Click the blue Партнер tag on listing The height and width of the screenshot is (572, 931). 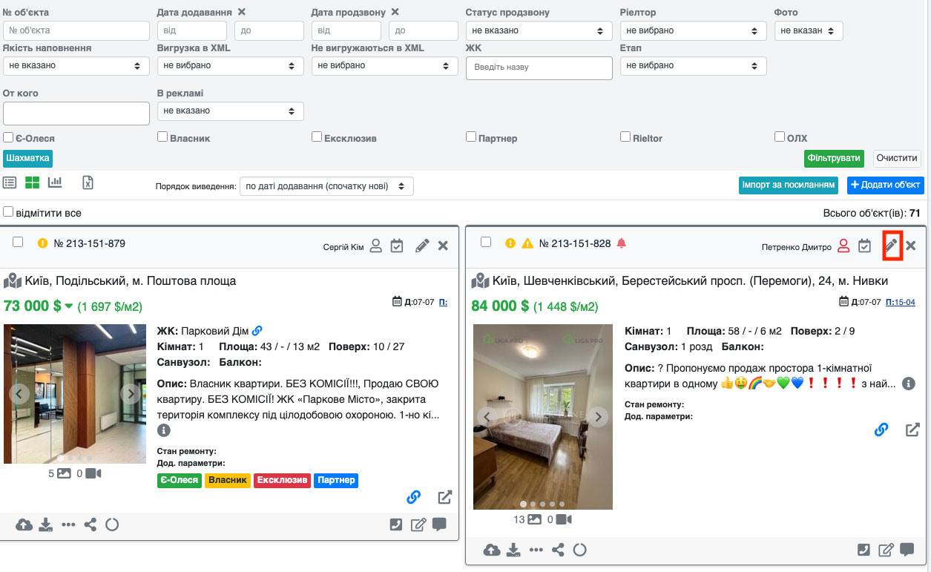(x=335, y=480)
